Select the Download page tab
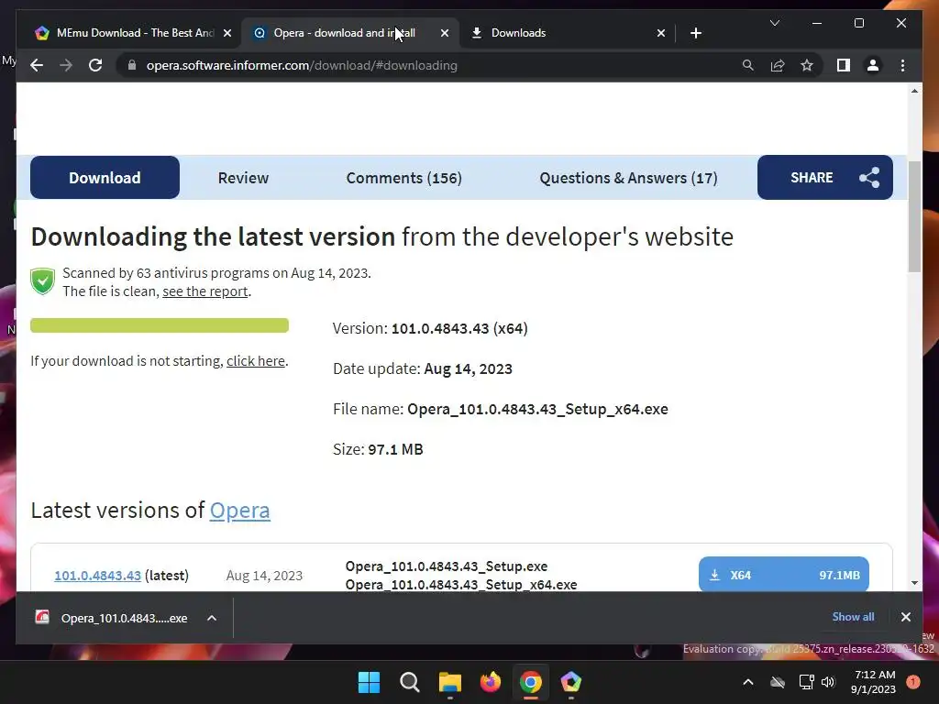The width and height of the screenshot is (939, 704). (x=105, y=177)
